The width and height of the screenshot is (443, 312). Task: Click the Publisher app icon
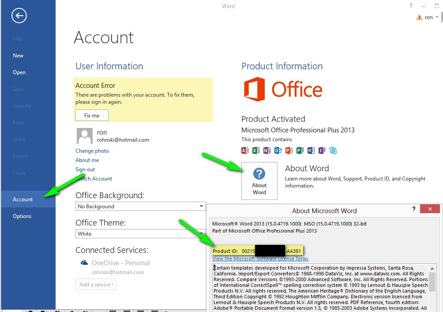pyautogui.click(x=300, y=150)
